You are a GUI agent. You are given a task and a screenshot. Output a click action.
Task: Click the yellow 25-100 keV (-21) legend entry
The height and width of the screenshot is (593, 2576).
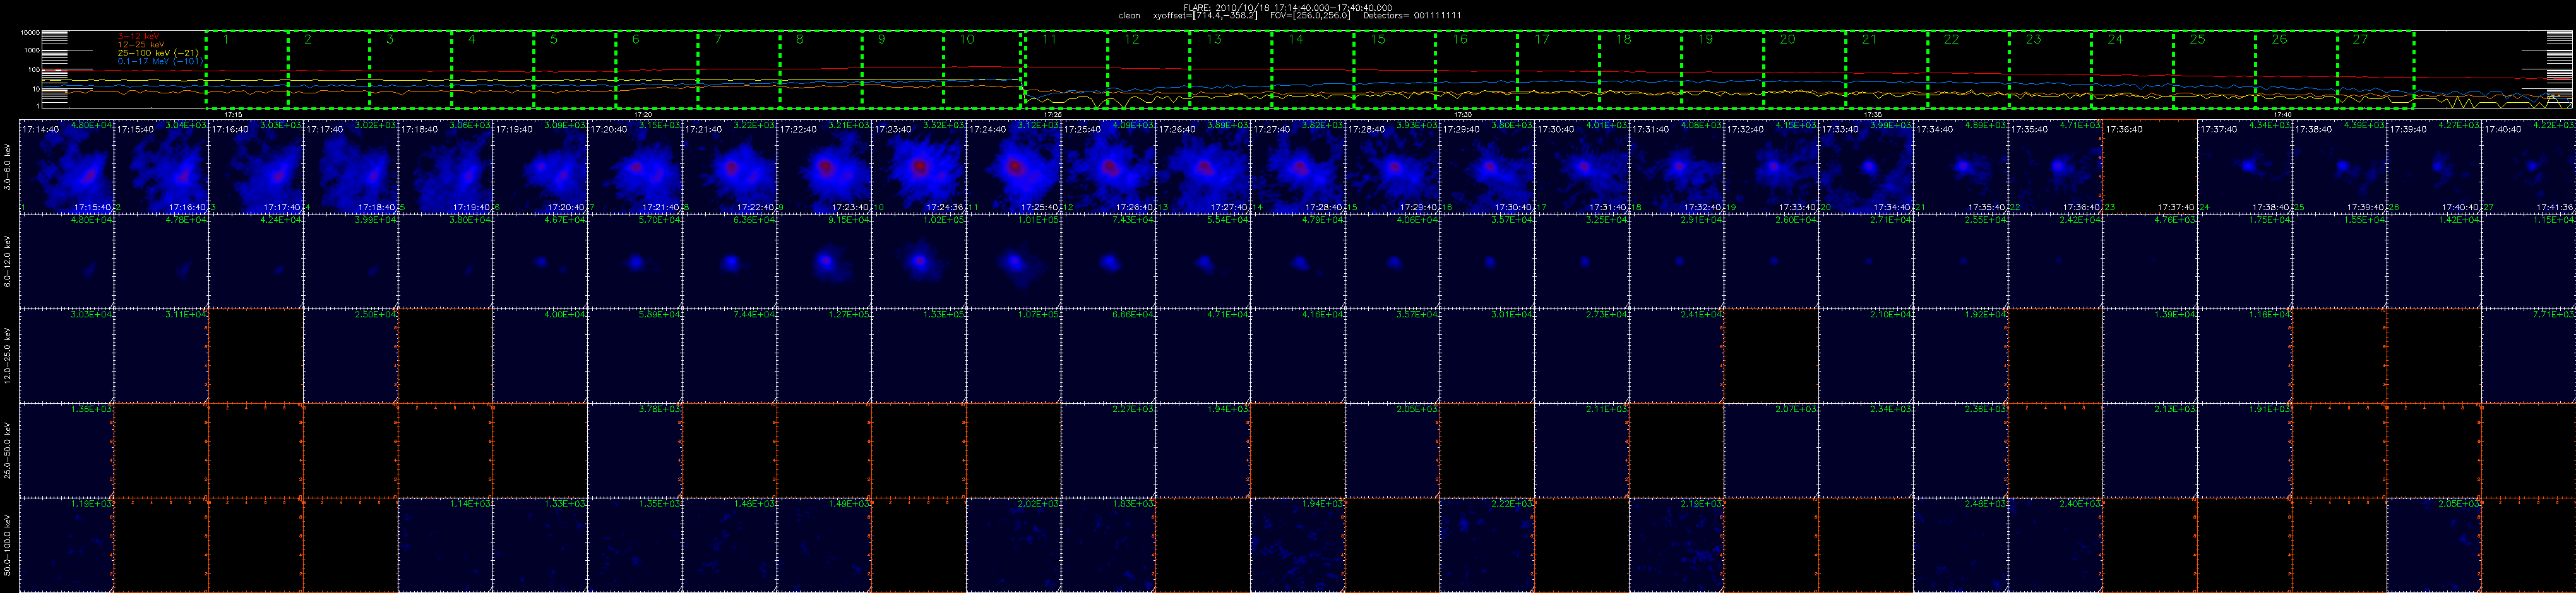point(158,52)
